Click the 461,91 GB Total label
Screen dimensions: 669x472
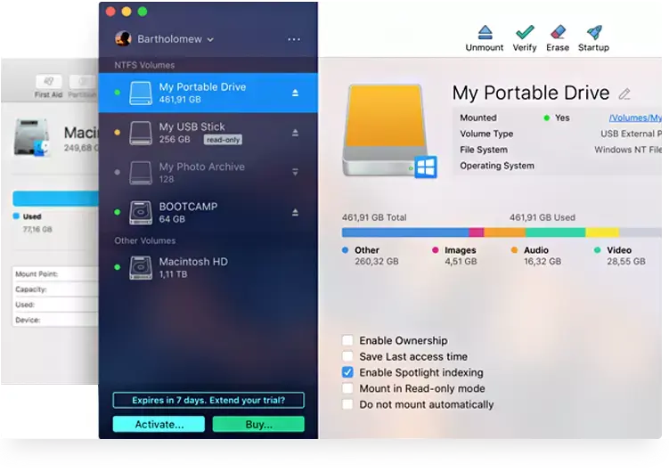(374, 217)
